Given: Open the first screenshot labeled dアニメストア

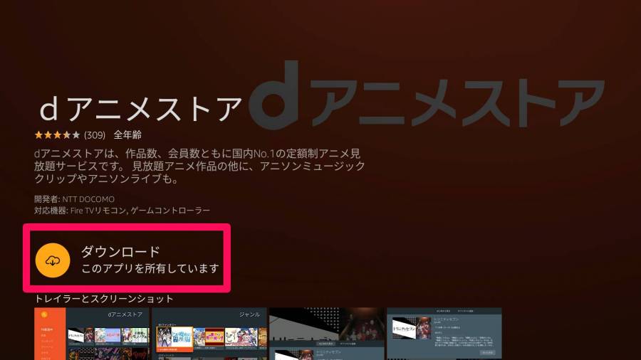Looking at the screenshot, I should 92,334.
